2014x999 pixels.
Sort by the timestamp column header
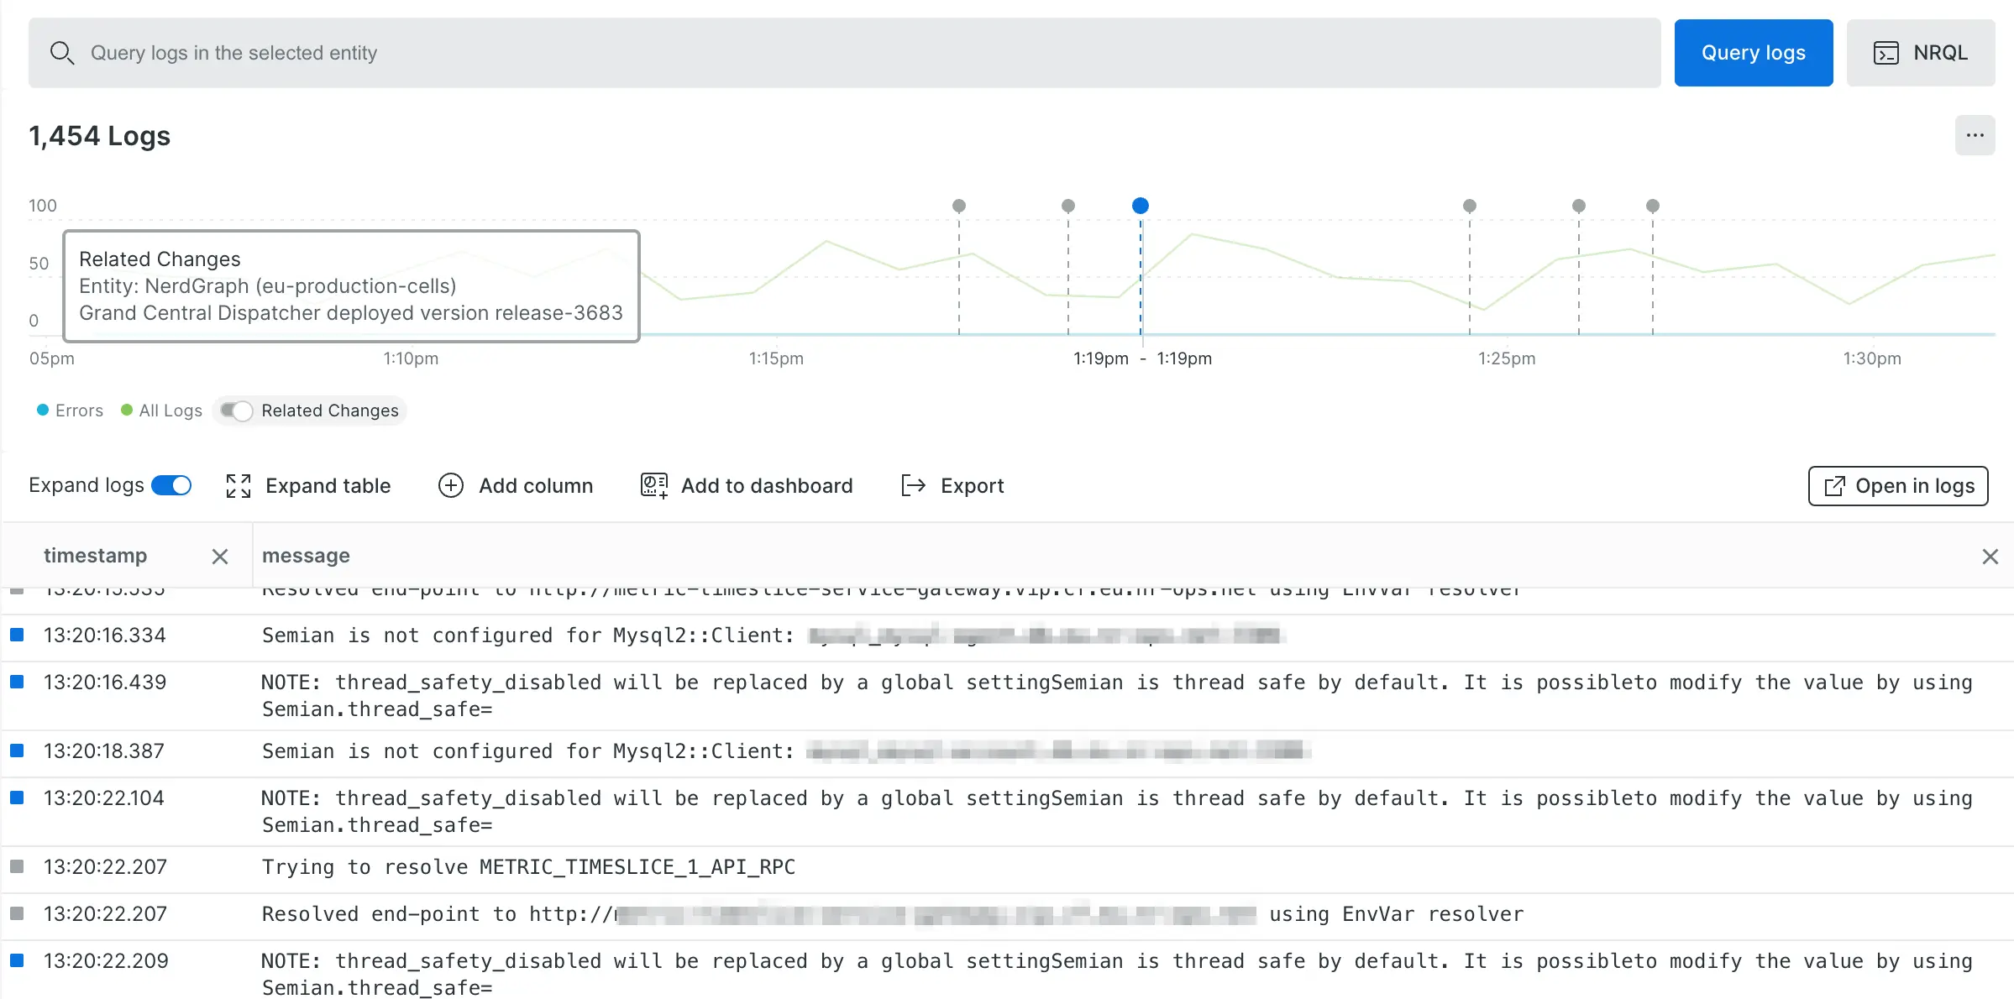(x=95, y=556)
